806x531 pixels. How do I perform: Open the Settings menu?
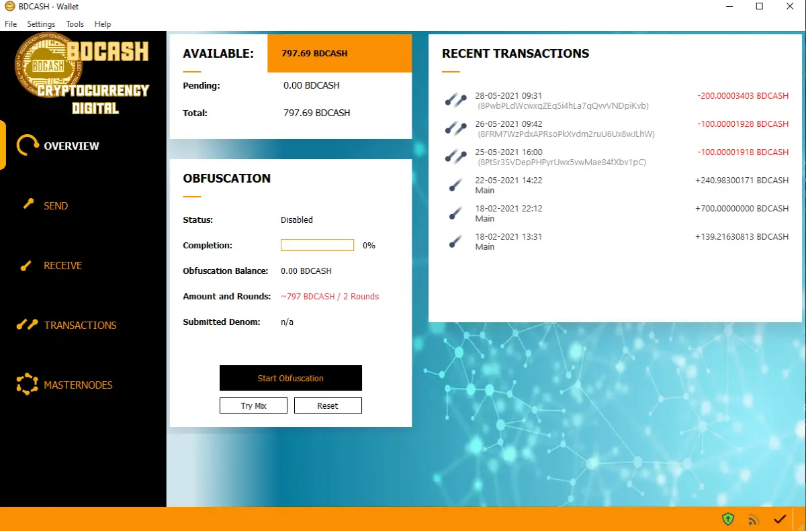pyautogui.click(x=41, y=24)
